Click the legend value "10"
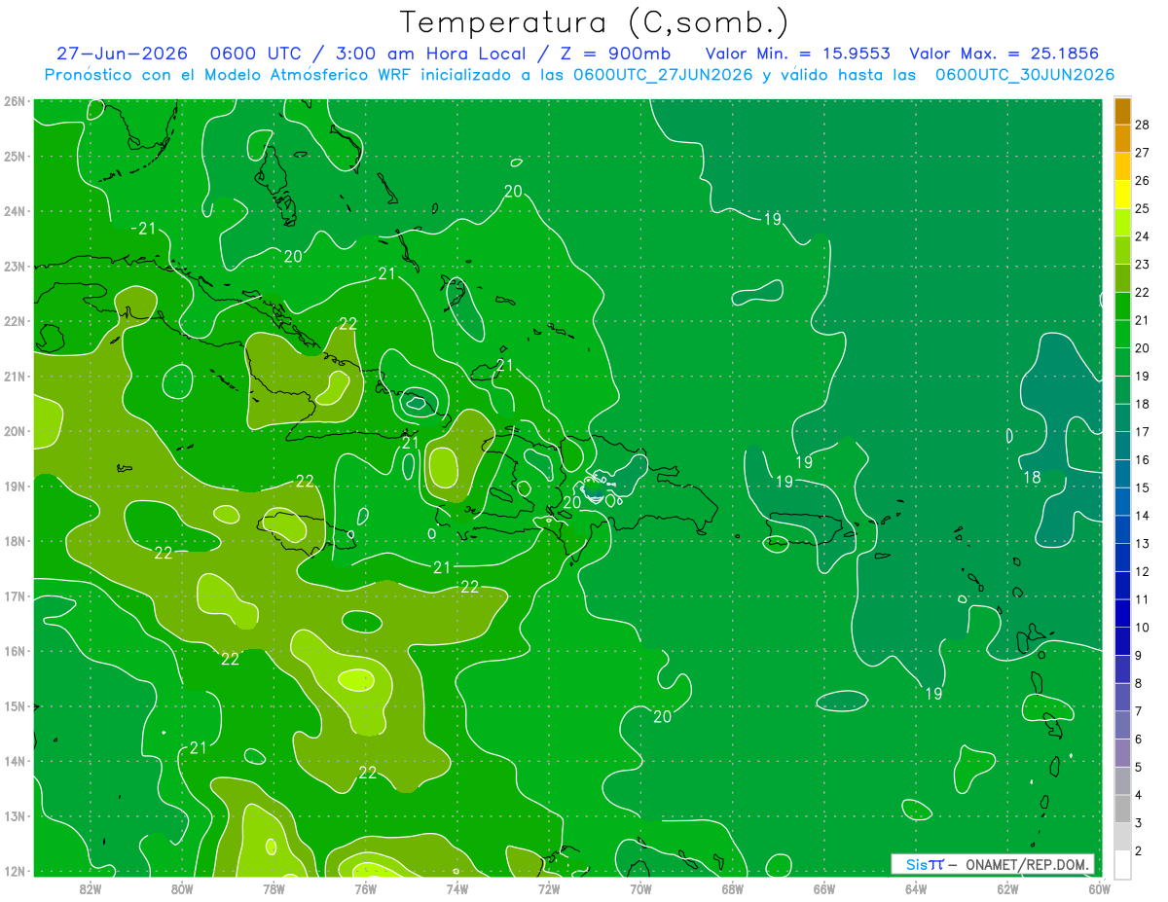 pos(1143,628)
